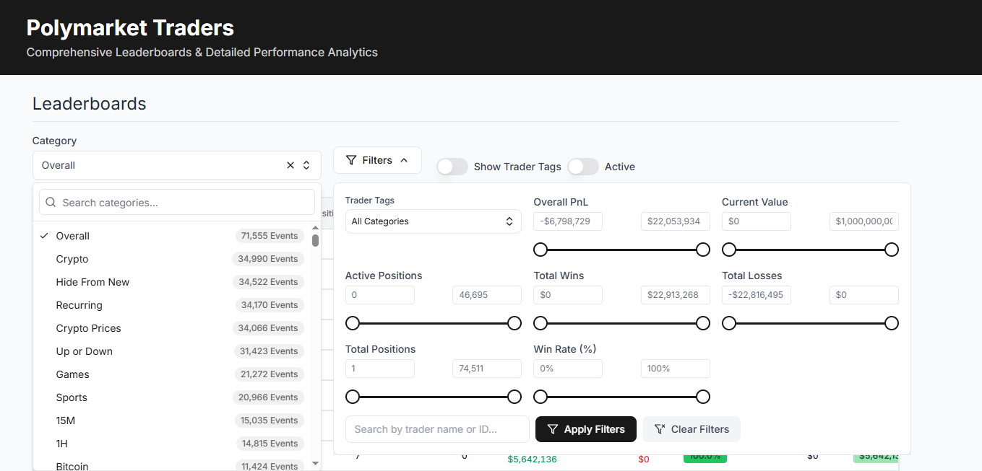Screen dimensions: 982x471
Task: Pick Up or Down category
Action: click(x=85, y=351)
